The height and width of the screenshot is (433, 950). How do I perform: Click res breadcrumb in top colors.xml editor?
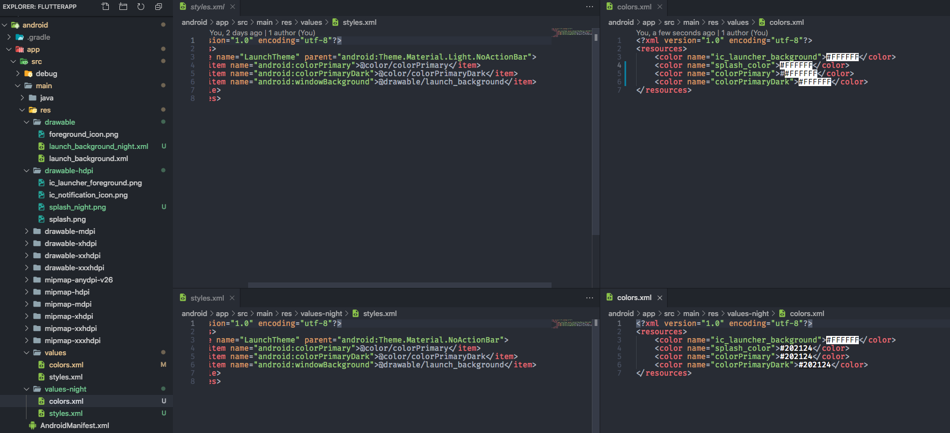tap(713, 22)
